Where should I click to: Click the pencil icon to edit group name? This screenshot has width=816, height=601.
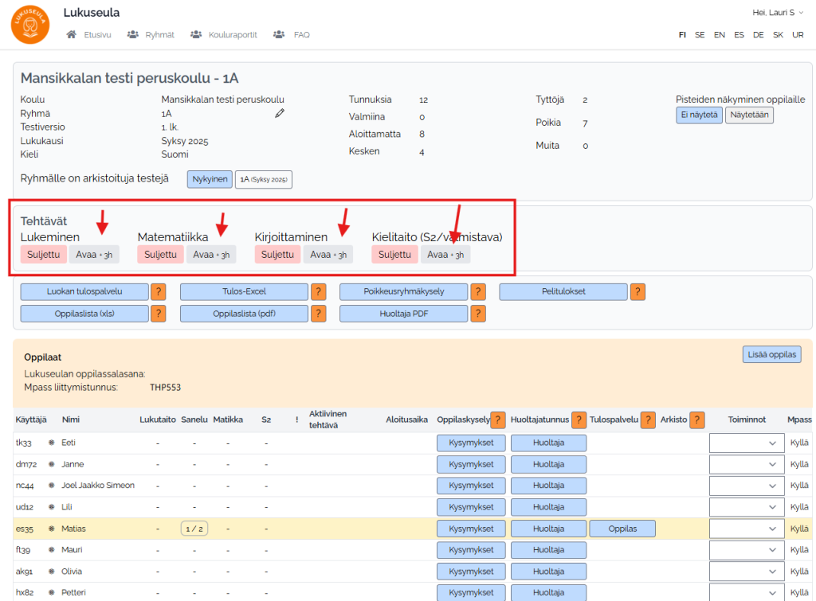point(280,114)
